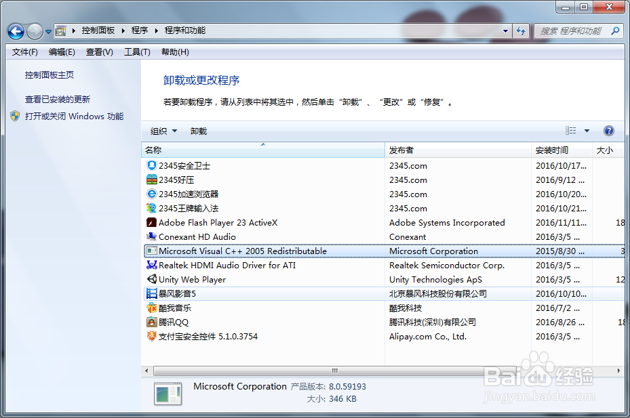
Task: Click the Microsoft Visual C++ 2005 icon
Action: pyautogui.click(x=151, y=251)
